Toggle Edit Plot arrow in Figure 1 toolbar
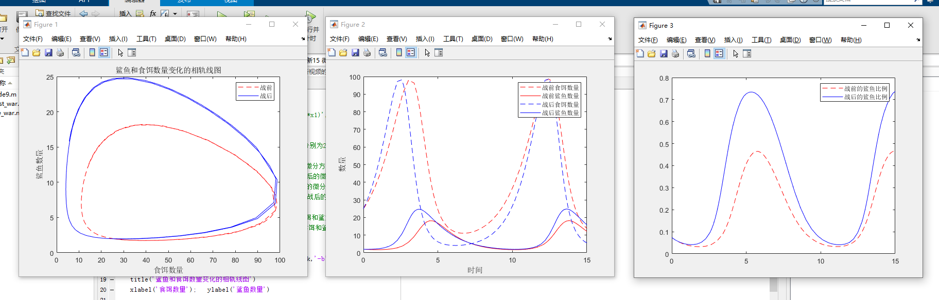 pos(120,52)
